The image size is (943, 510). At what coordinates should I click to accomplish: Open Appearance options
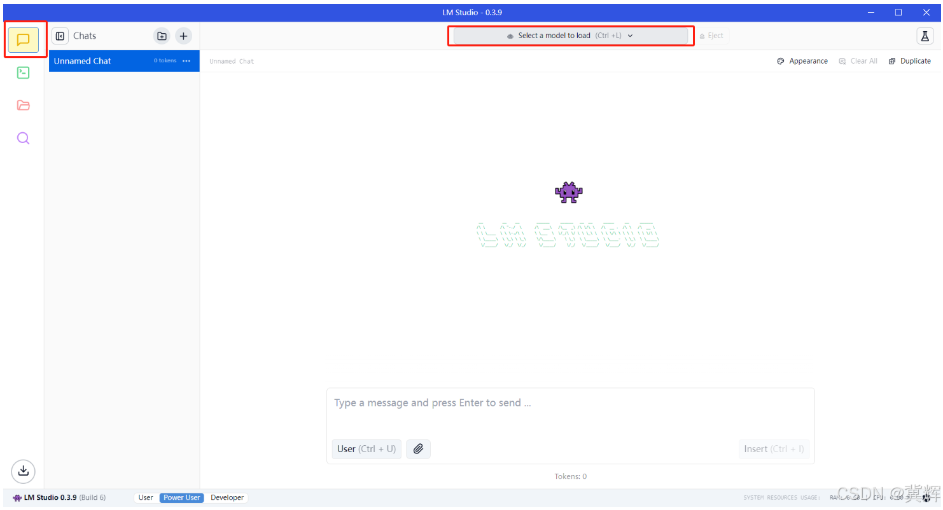(x=803, y=61)
